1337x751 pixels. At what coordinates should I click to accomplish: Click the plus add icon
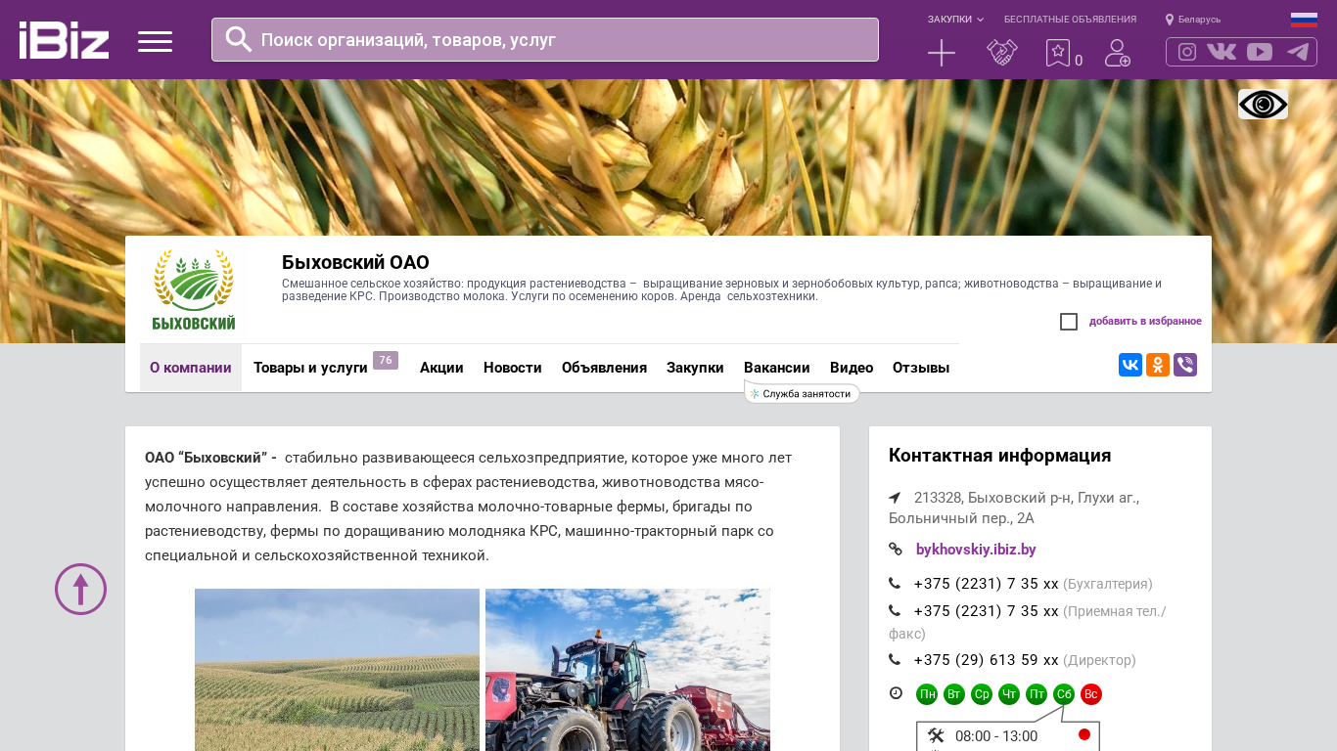pos(942,53)
